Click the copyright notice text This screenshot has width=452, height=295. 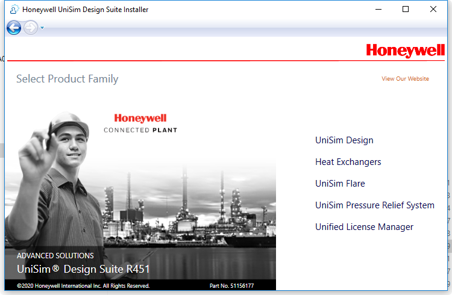(83, 286)
